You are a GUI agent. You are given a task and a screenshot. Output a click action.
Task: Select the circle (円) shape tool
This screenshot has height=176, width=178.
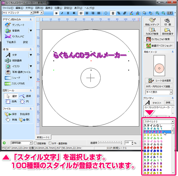(x=24, y=101)
